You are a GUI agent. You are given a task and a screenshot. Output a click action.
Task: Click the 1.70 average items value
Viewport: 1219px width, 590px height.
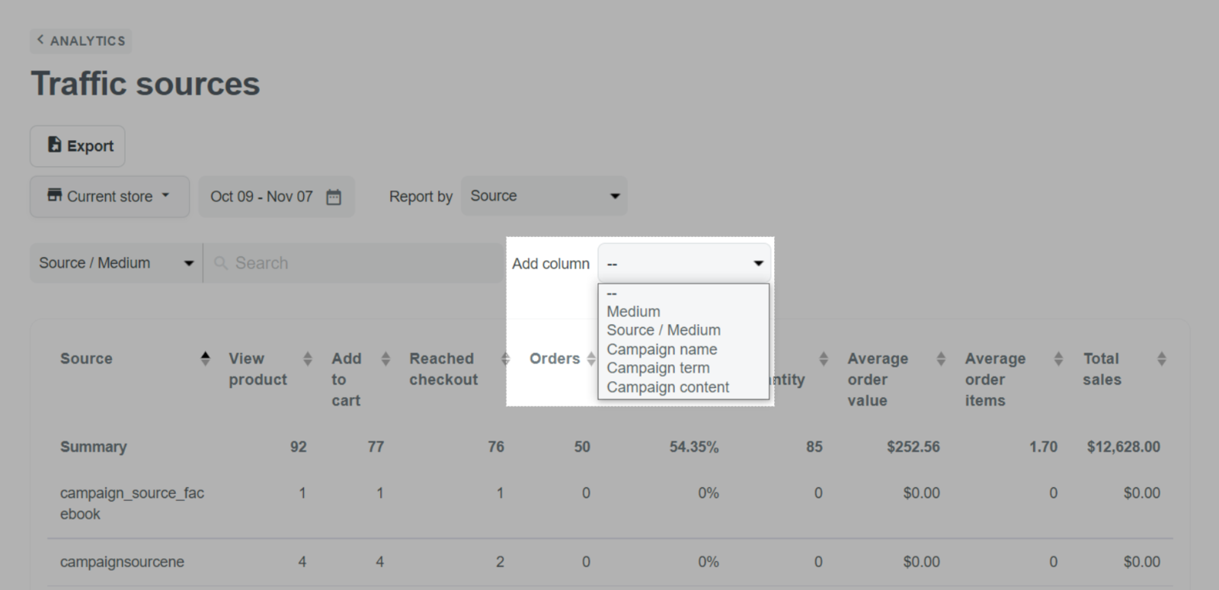pos(1044,447)
